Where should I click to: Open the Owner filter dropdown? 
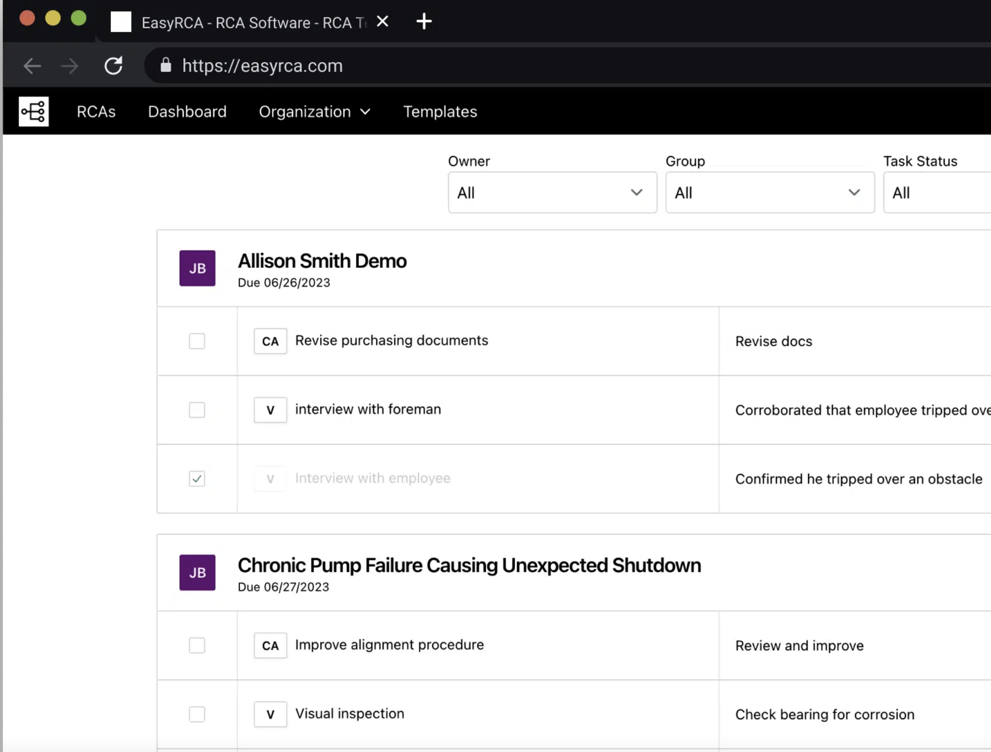coord(552,193)
